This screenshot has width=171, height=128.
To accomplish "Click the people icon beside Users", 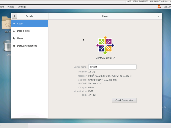I will pos(14,38).
